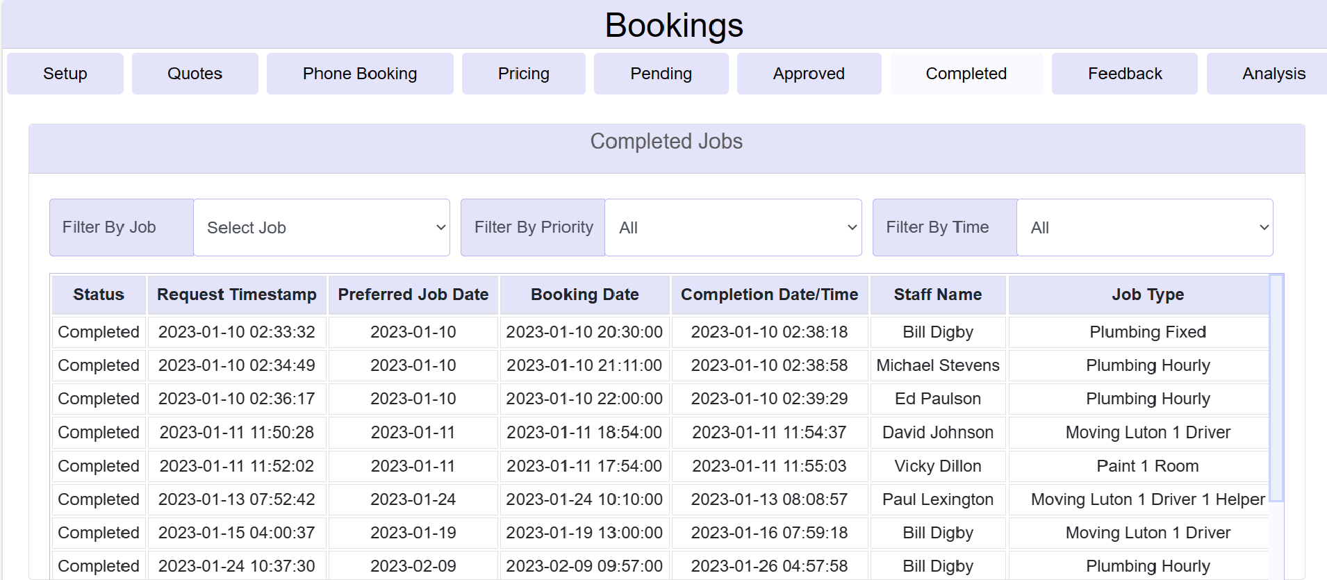The width and height of the screenshot is (1327, 580).
Task: Click the Filter By Priority label
Action: [x=533, y=228]
